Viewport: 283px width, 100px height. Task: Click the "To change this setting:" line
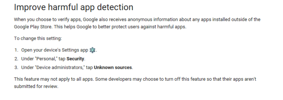click(x=38, y=38)
